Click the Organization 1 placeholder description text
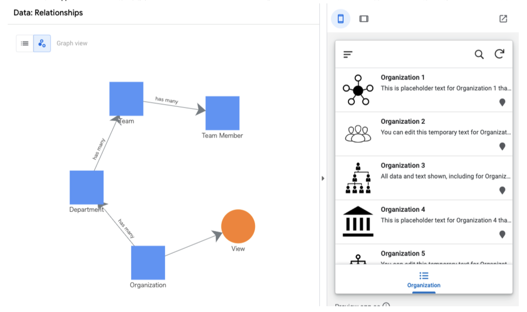The height and width of the screenshot is (312, 527). click(446, 88)
